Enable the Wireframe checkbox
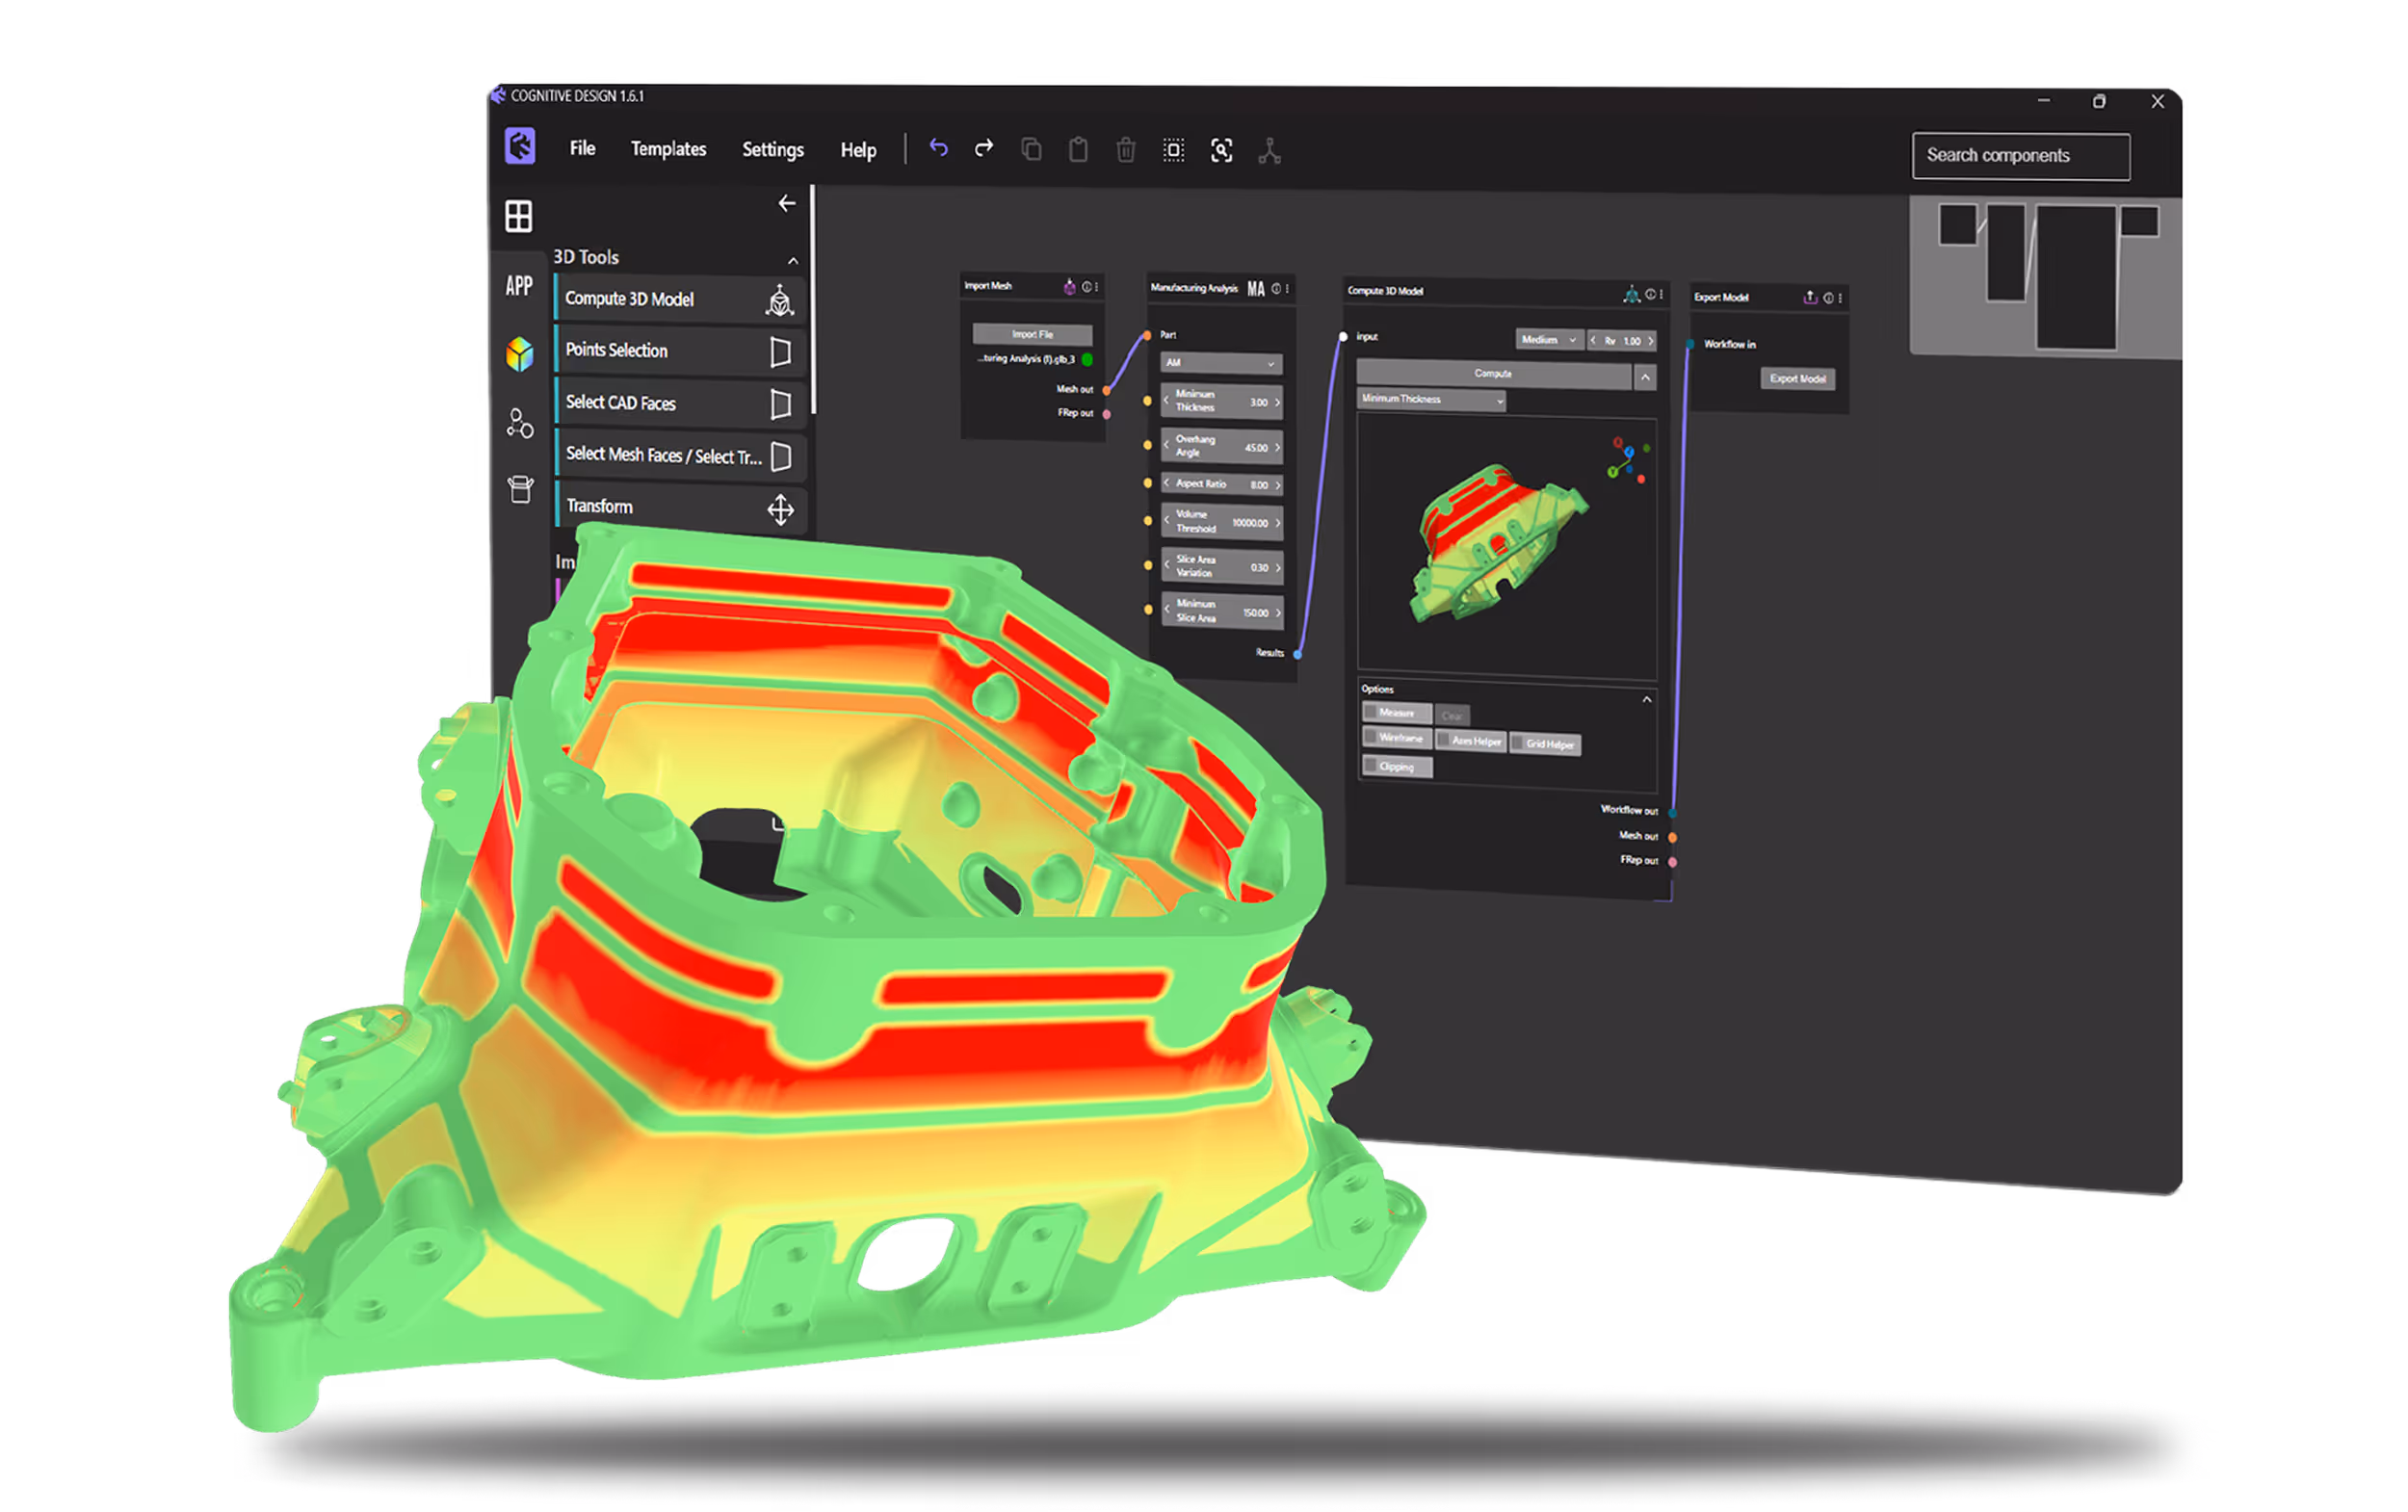The image size is (2408, 1512). 1372,737
